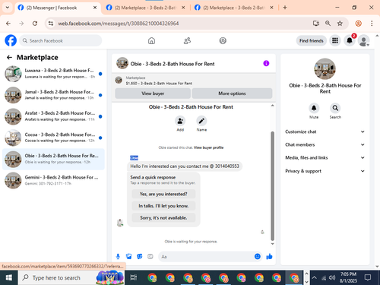380x285 pixels.
Task: Open Gemini conversation
Action: click(53, 180)
